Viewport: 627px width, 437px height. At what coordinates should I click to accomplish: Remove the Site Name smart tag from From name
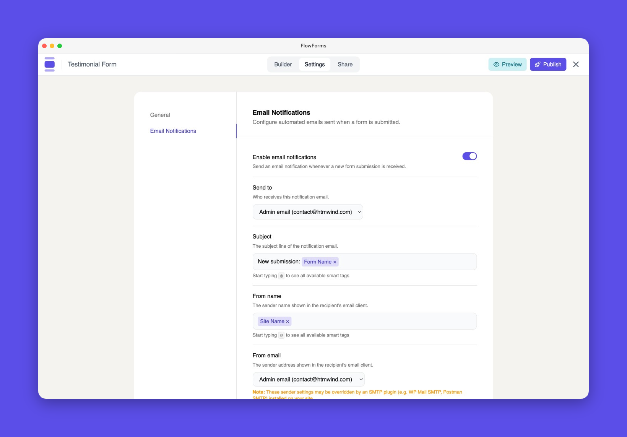coord(288,321)
